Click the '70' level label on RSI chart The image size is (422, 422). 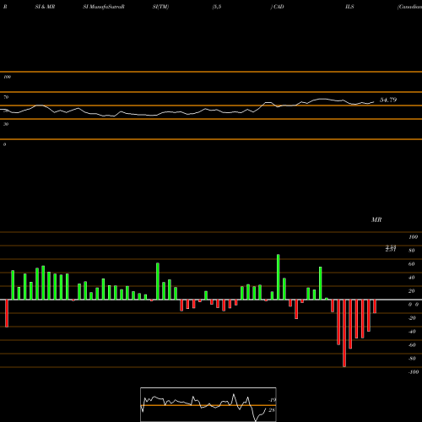tap(6, 97)
